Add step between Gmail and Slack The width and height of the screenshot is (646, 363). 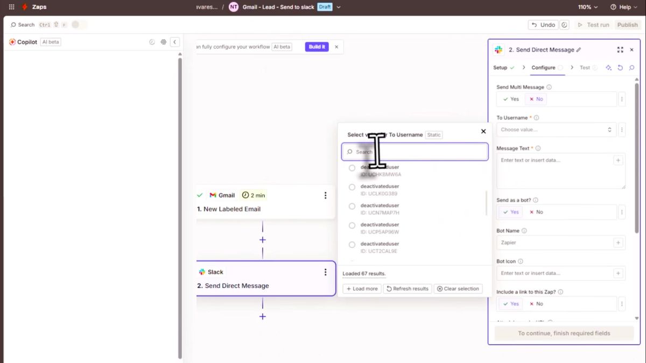tap(263, 240)
